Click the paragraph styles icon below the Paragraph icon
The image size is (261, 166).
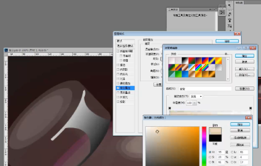click(229, 14)
